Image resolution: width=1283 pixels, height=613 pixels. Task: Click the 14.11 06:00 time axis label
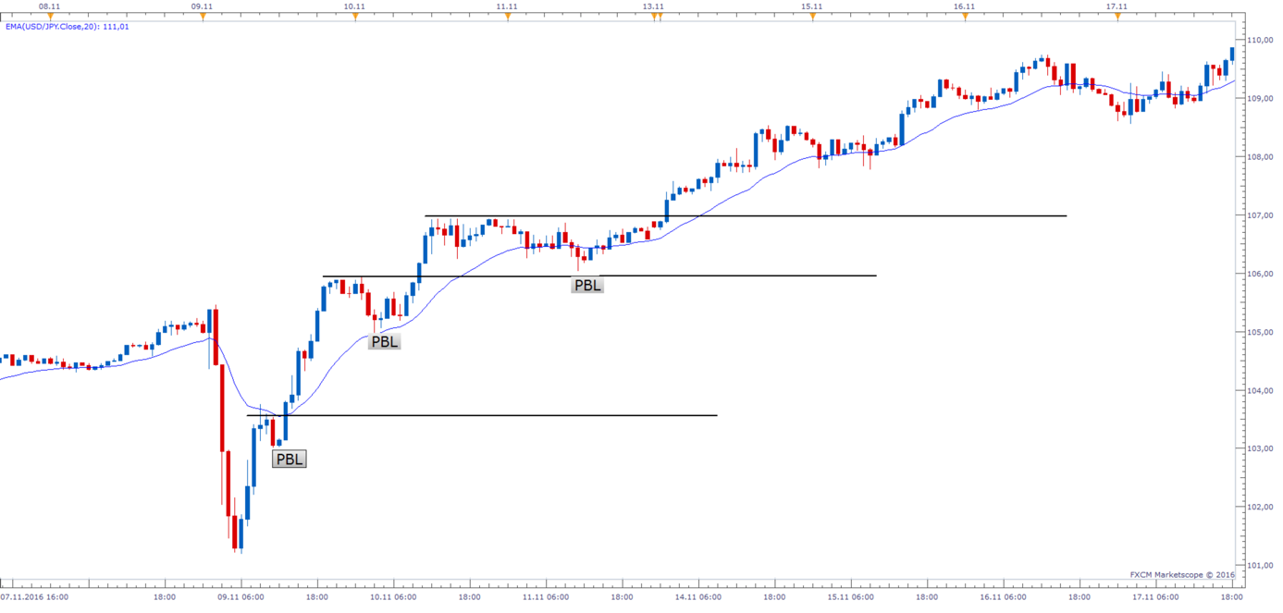point(699,597)
